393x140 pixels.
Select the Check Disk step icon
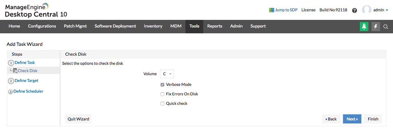pyautogui.click(x=15, y=71)
